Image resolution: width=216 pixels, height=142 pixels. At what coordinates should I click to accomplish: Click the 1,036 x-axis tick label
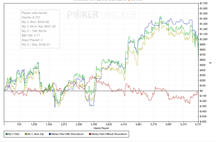point(34,124)
